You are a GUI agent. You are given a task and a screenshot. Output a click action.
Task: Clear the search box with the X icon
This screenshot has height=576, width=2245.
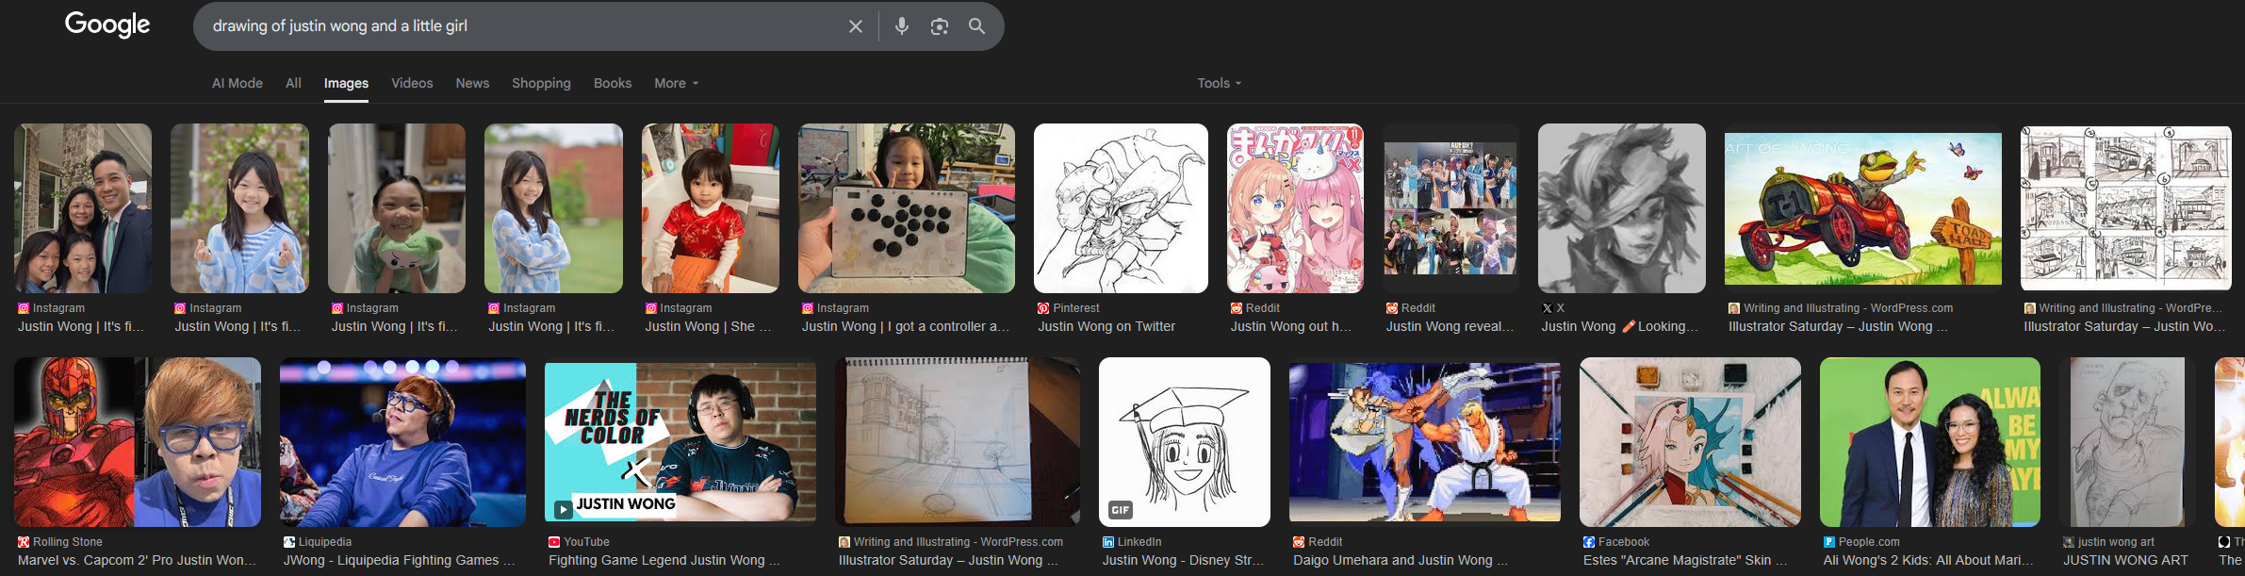856,26
